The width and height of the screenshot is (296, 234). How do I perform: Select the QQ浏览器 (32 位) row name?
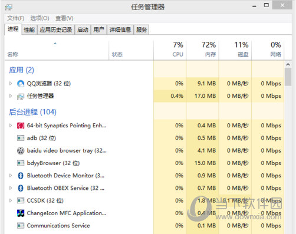[x=49, y=84]
